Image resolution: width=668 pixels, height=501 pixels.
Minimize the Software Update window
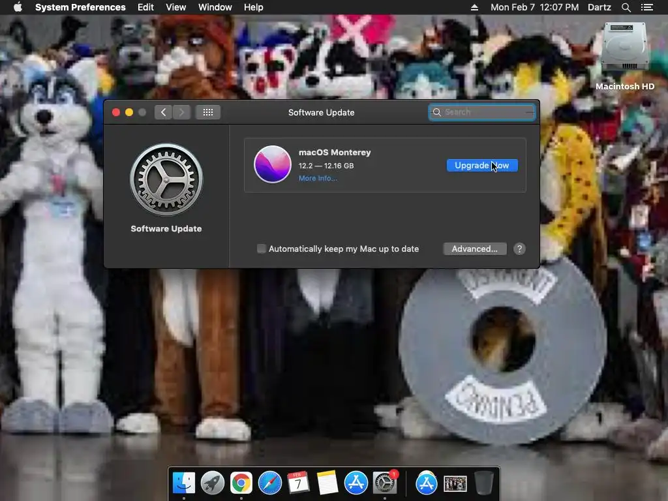[129, 112]
